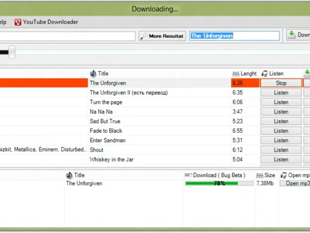Listen to The Unforgiven II
The height and width of the screenshot is (233, 310).
(x=281, y=92)
